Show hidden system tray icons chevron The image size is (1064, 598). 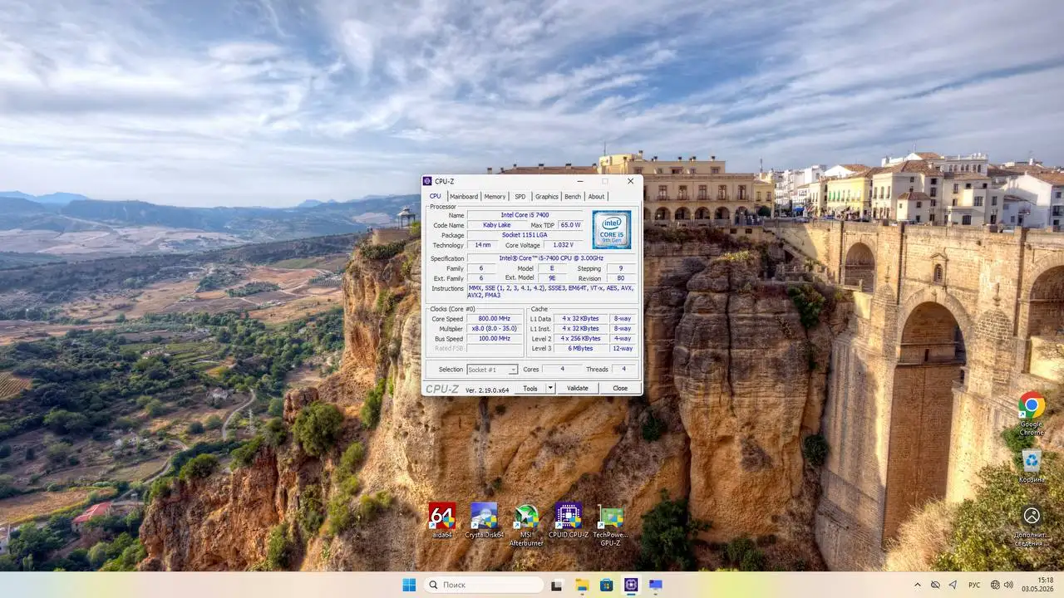pyautogui.click(x=918, y=585)
